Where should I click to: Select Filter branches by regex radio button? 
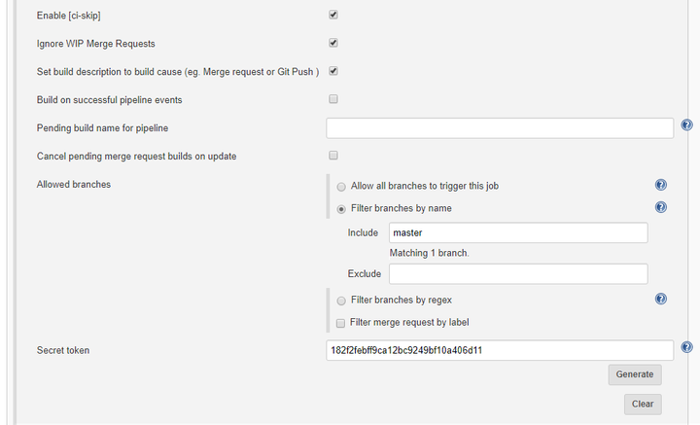340,301
